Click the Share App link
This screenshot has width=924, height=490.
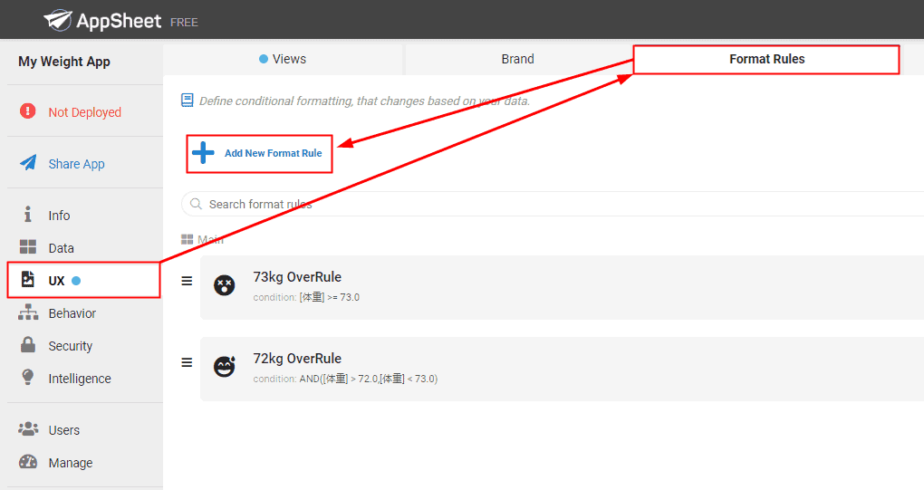coord(77,164)
